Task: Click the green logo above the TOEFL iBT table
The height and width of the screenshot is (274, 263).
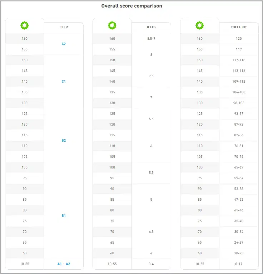Action: point(200,26)
